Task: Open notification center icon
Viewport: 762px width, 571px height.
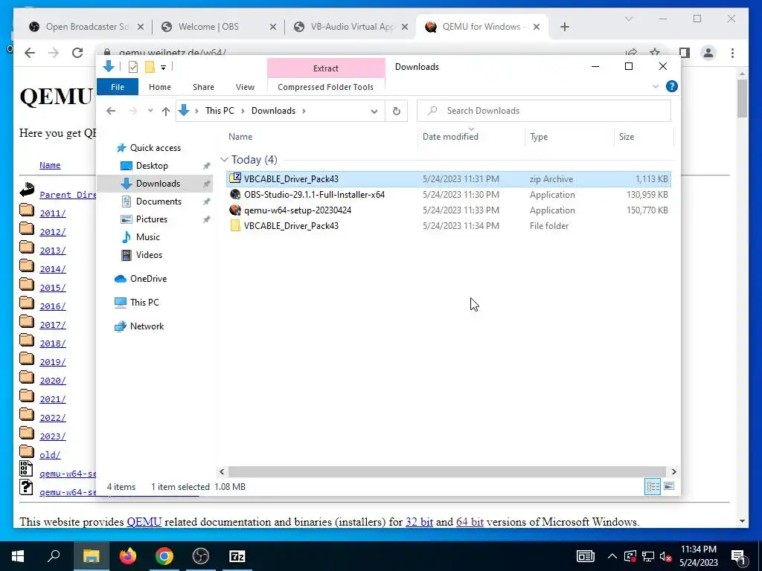Action: coord(739,556)
